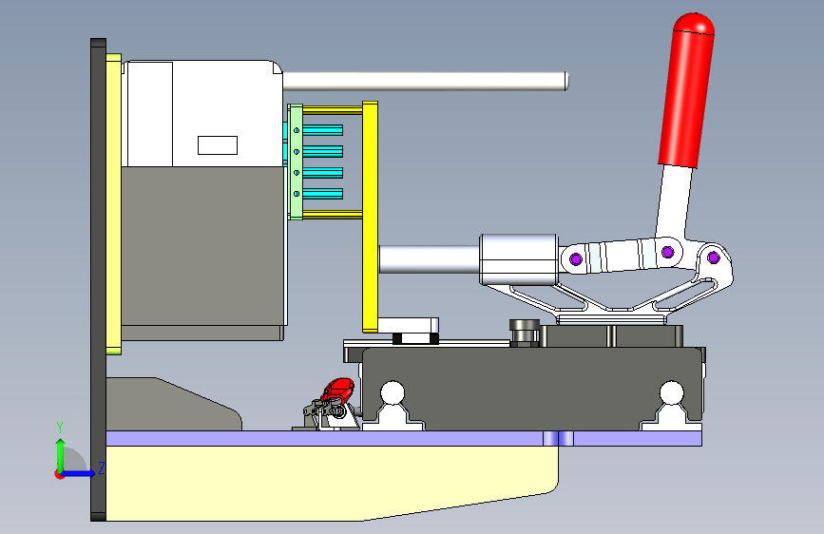The width and height of the screenshot is (824, 534).
Task: Click the green Y axis arrow of the triad
Action: (61, 455)
